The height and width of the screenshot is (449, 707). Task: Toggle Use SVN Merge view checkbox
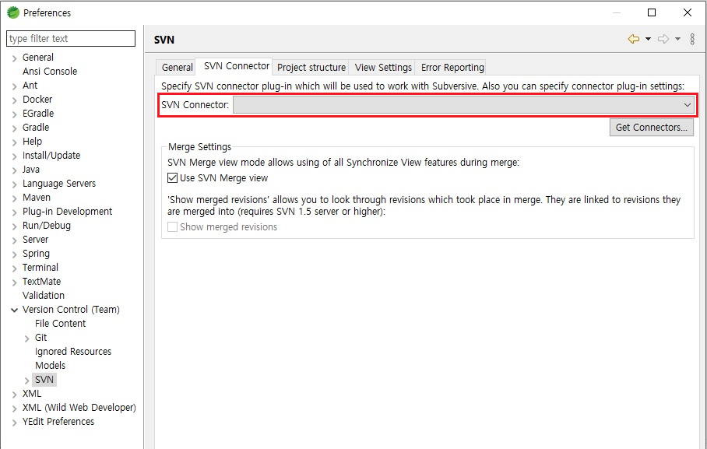click(172, 178)
